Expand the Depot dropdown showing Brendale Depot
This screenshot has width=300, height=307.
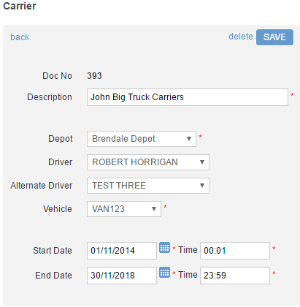click(x=142, y=139)
